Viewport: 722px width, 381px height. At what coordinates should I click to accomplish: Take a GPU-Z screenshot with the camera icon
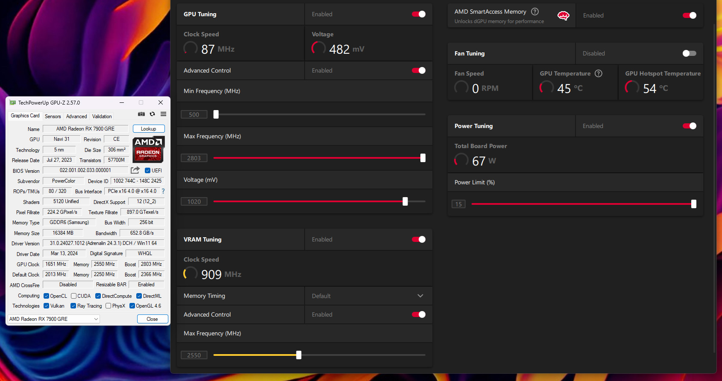coord(141,114)
